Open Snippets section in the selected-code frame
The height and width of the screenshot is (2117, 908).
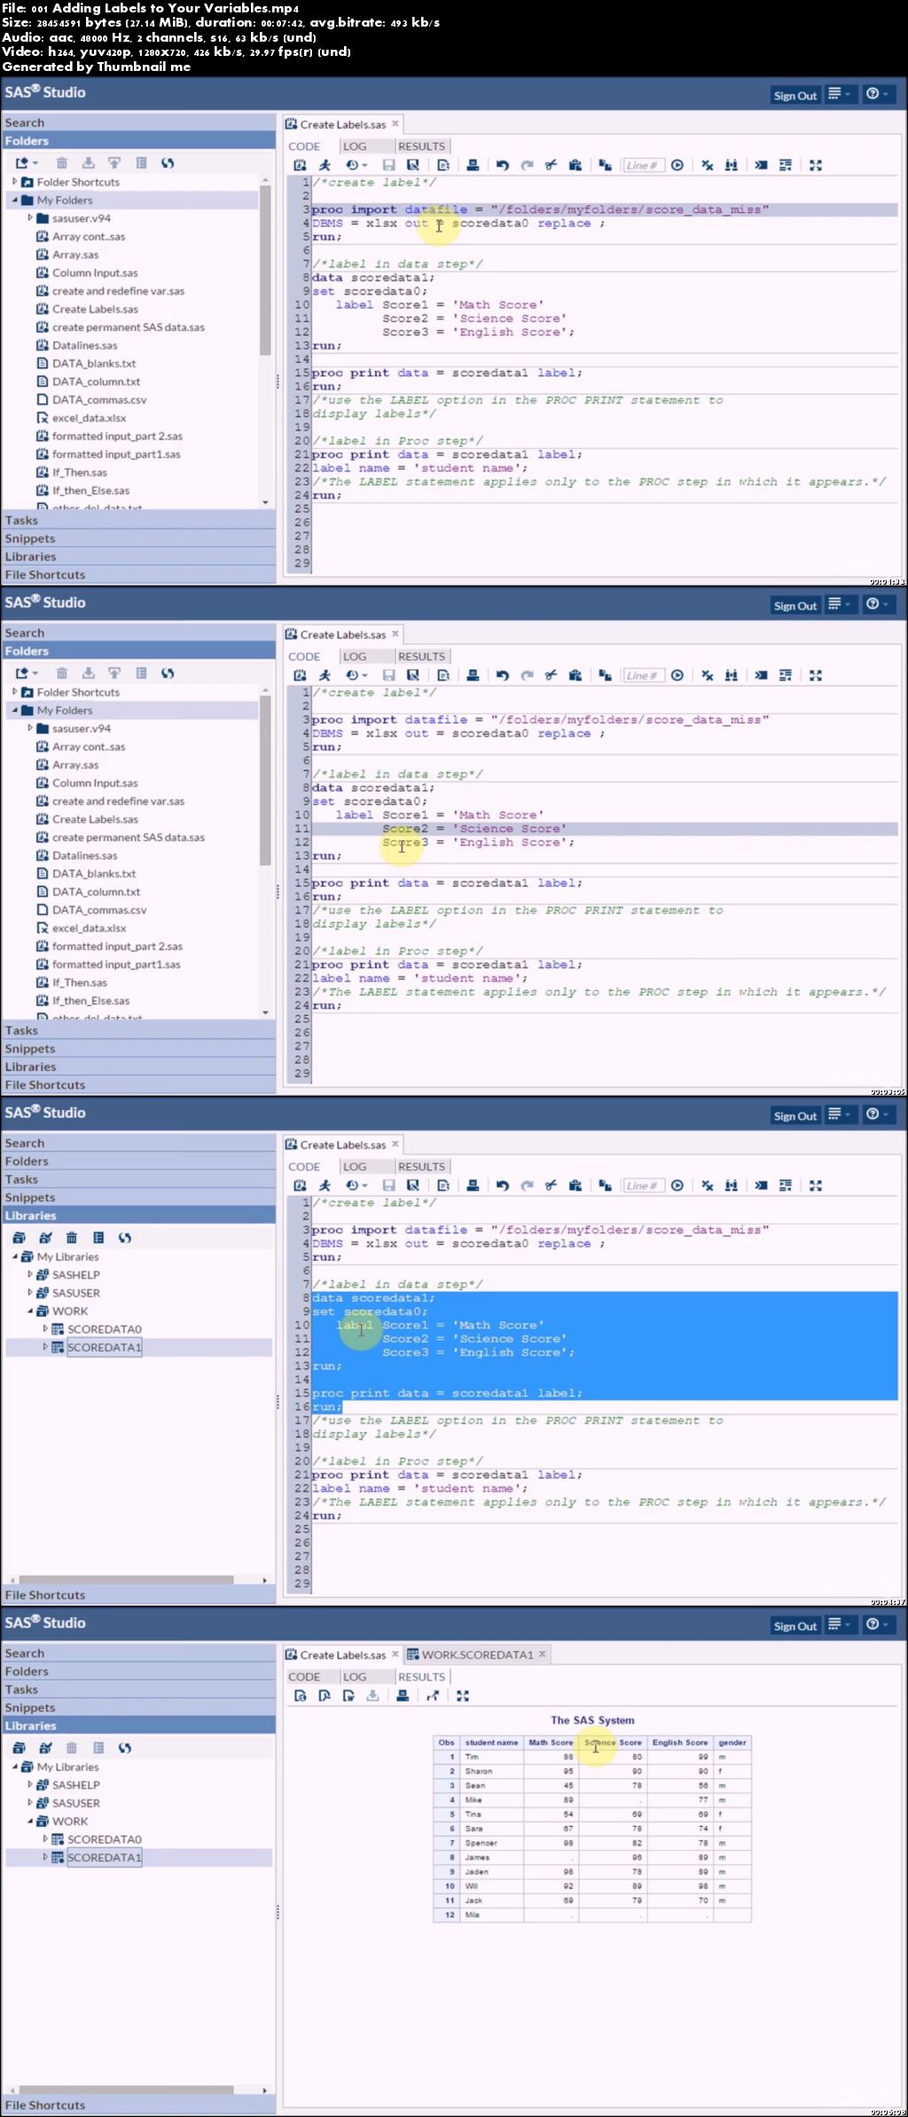(x=138, y=1198)
